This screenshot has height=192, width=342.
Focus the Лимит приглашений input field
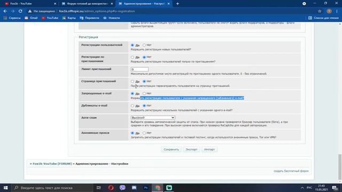pos(139,69)
